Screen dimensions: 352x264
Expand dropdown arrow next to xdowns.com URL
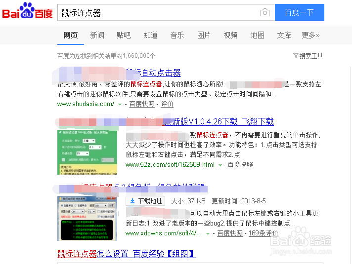pos(208,234)
